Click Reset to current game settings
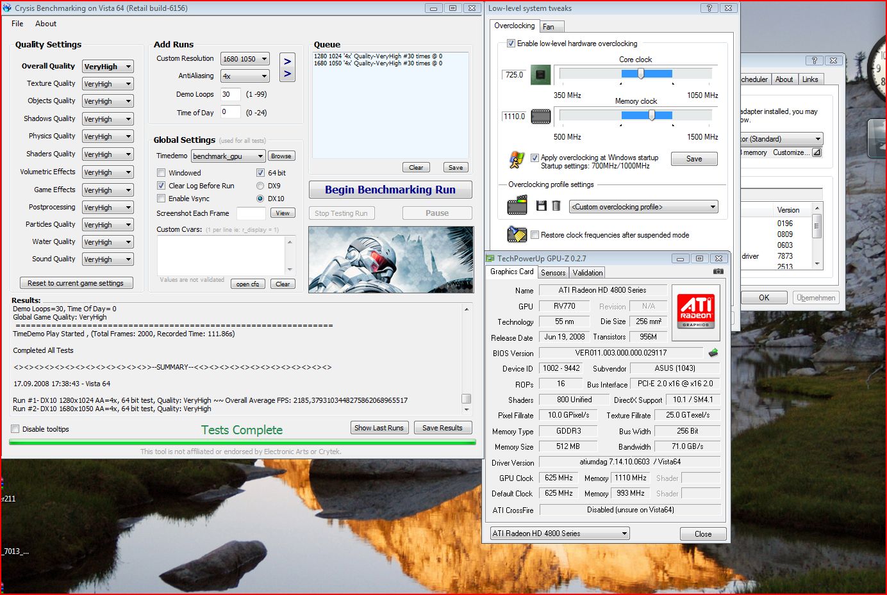 click(76, 283)
